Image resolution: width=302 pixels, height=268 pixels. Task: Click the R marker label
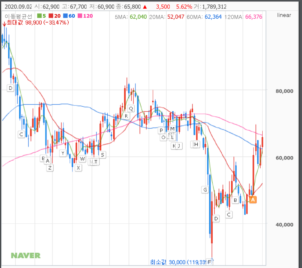pyautogui.click(x=126, y=116)
